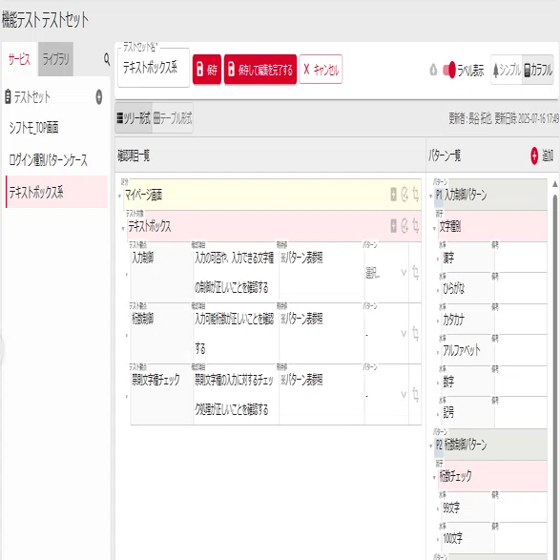Switch to テーブル形式 view
The width and height of the screenshot is (560, 560).
(173, 118)
